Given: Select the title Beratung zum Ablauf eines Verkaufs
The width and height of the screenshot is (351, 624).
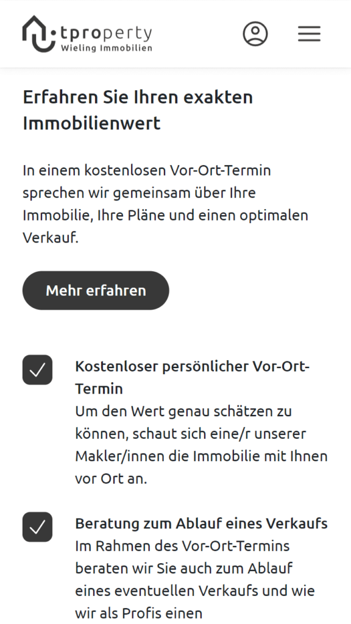Looking at the screenshot, I should [x=201, y=523].
